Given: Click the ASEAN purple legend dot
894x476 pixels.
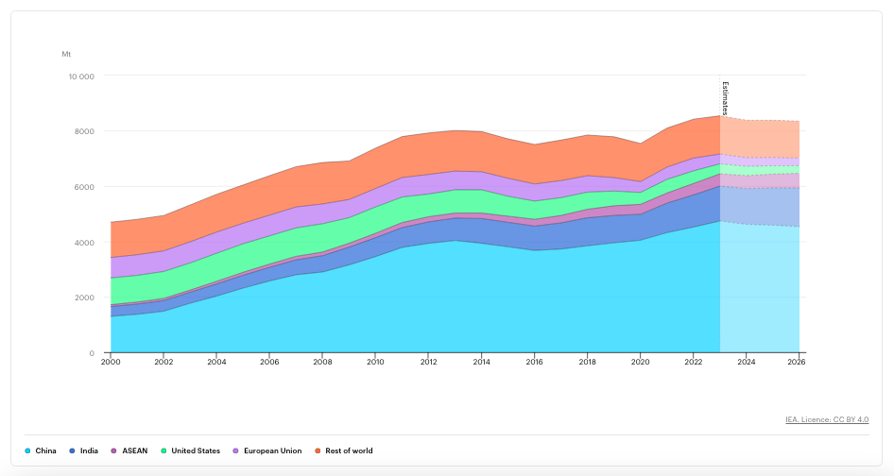Looking at the screenshot, I should [x=114, y=450].
